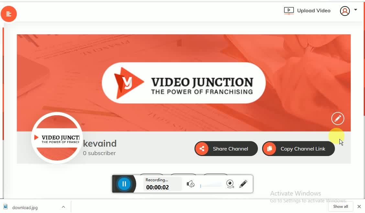This screenshot has height=213, width=365.
Task: Open the user profile avatar icon
Action: tap(345, 11)
